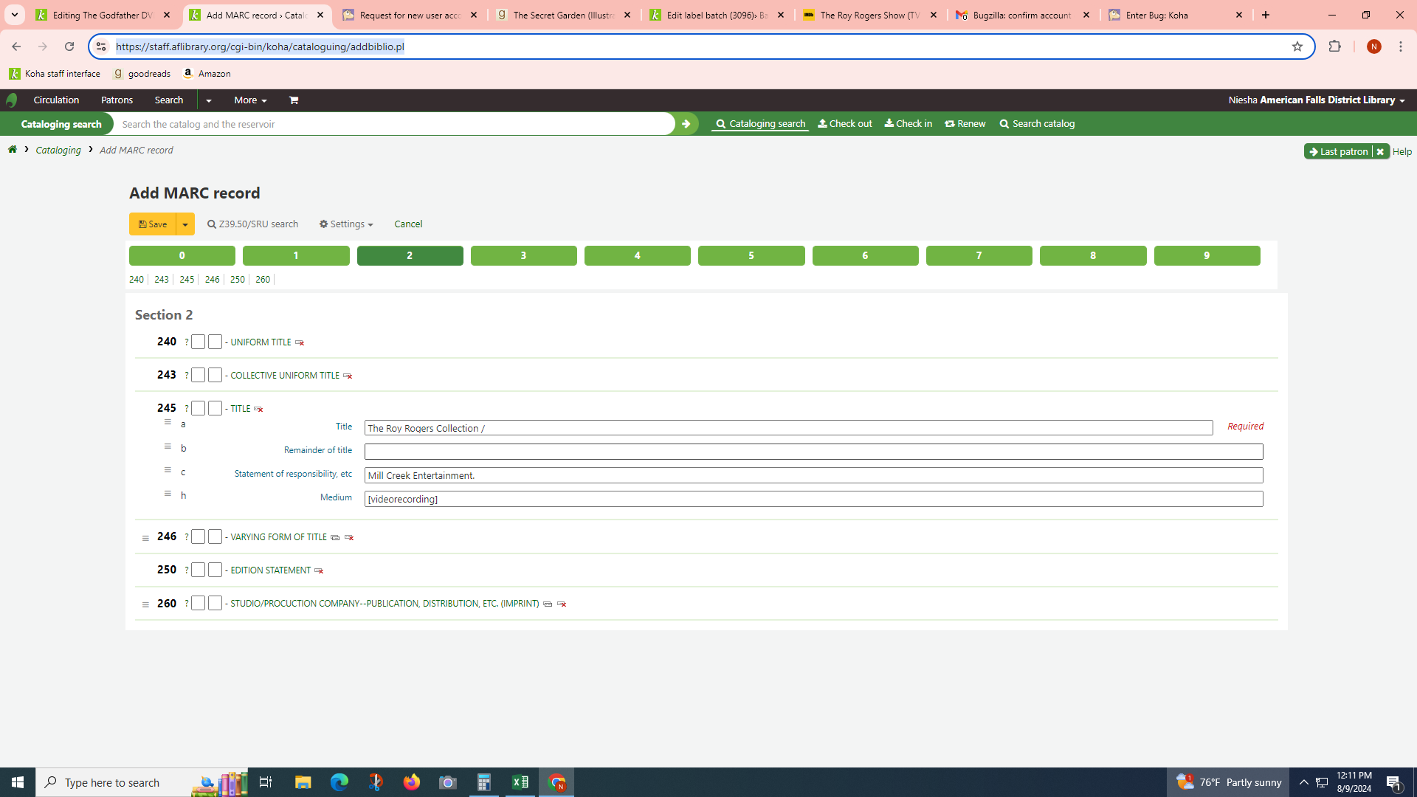Click the Cancel link
Screen dimensions: 1417x797
tap(408, 224)
